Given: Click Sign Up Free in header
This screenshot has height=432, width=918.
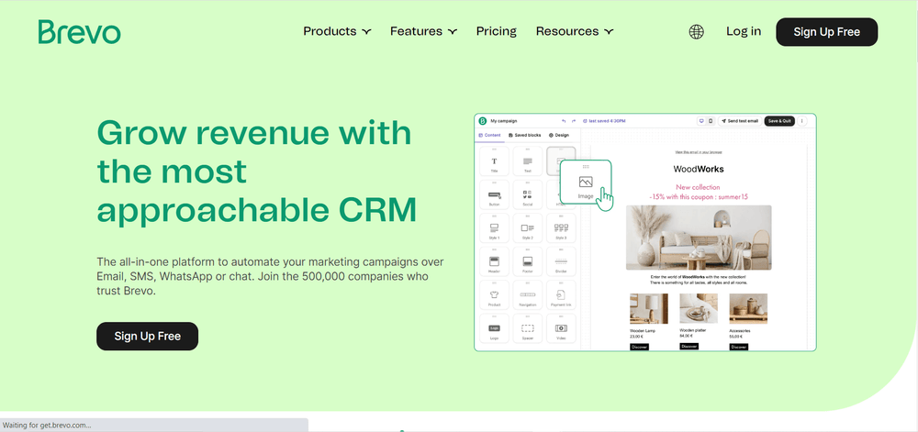Looking at the screenshot, I should [827, 32].
